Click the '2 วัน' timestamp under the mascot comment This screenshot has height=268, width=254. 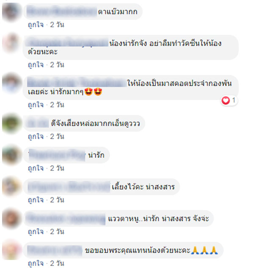click(x=57, y=105)
